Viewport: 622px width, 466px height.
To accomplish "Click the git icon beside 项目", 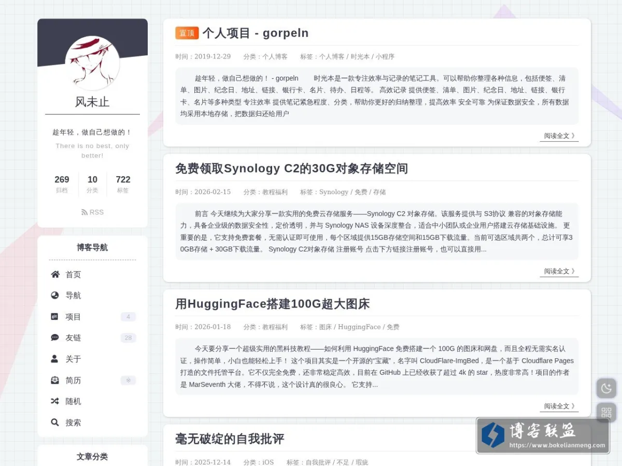I will point(55,316).
